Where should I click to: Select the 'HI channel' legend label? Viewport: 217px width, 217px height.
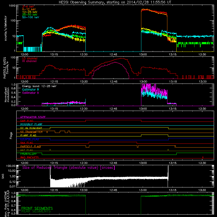[x=29, y=61]
